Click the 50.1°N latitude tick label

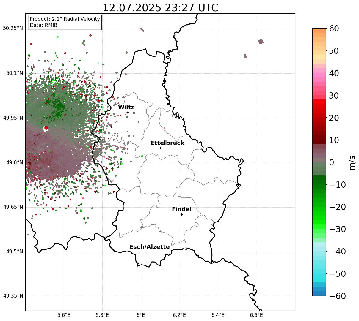(14, 73)
